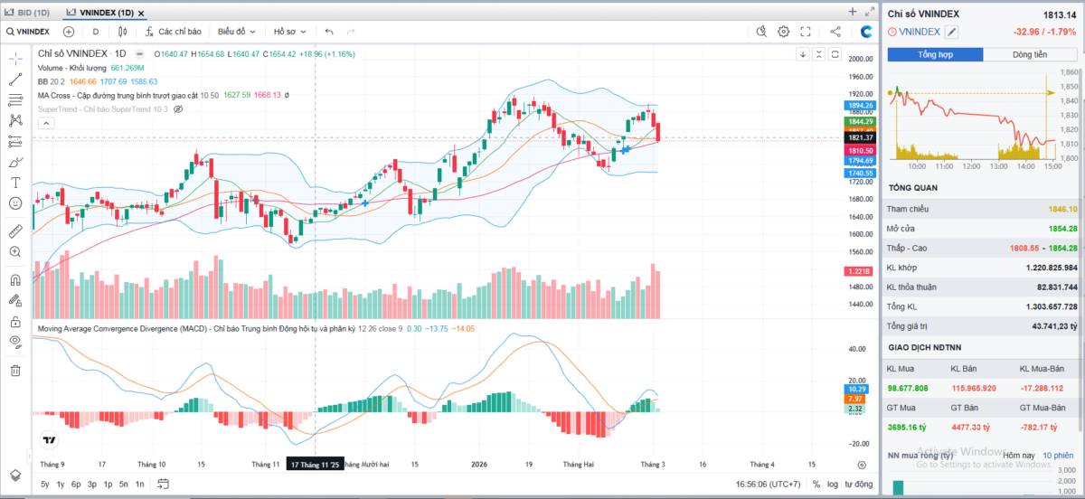The width and height of the screenshot is (1085, 499).
Task: Open timezone menu 16:56:06 (UTC+7)
Action: (768, 484)
